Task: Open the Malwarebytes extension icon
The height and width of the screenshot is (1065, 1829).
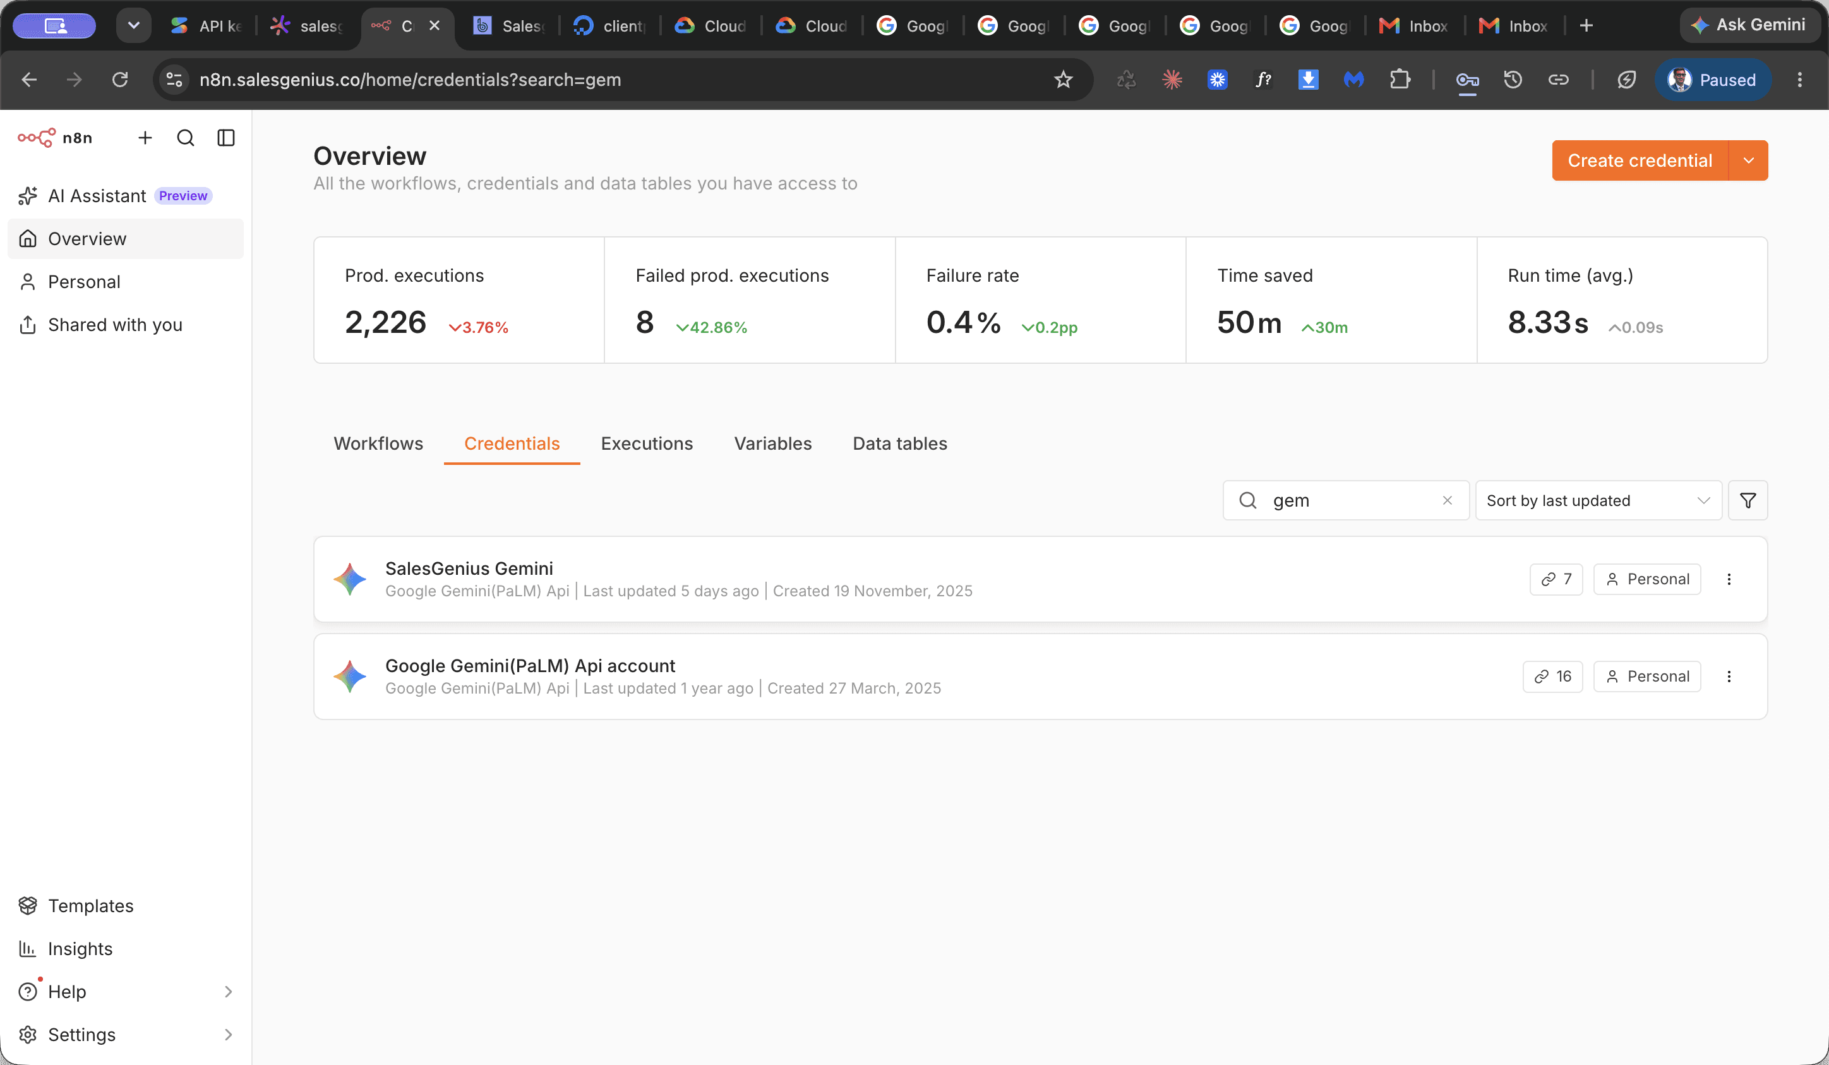Action: [1353, 80]
